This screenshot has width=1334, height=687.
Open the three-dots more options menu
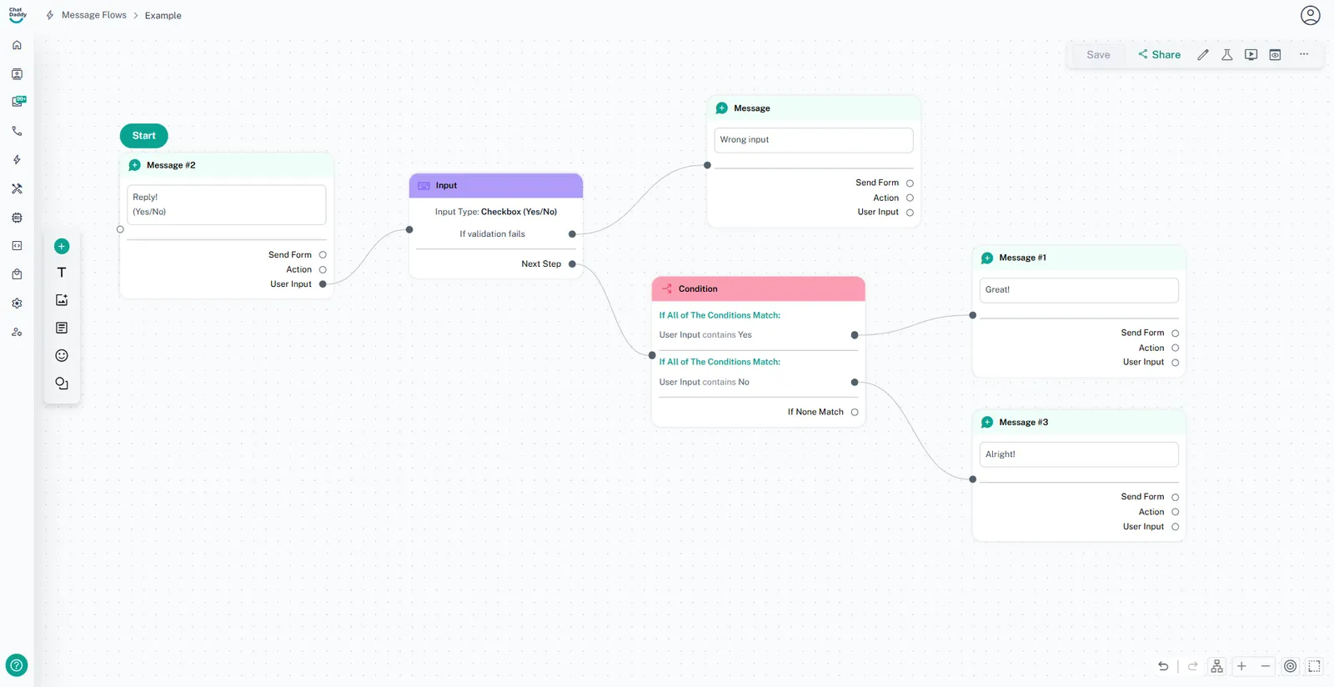(1303, 55)
